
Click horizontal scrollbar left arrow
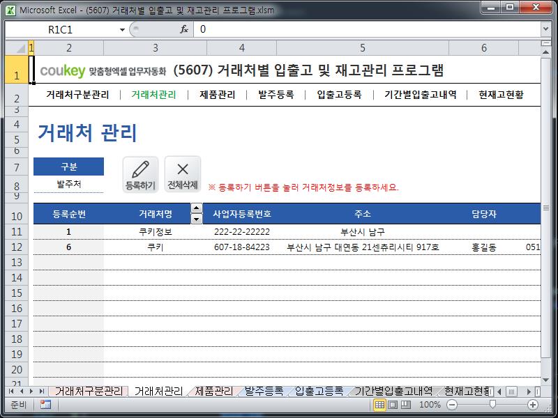point(499,392)
